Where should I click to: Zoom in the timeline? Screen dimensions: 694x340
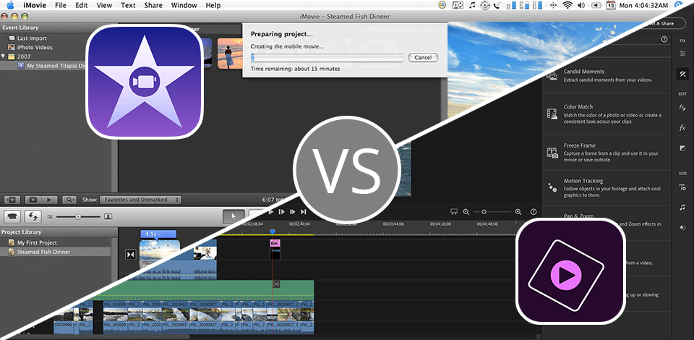coord(518,212)
